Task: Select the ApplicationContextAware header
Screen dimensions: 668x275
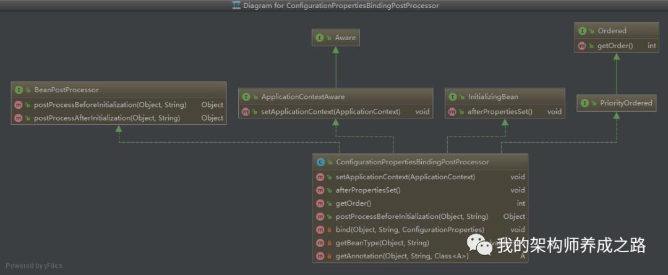Action: tap(336, 96)
